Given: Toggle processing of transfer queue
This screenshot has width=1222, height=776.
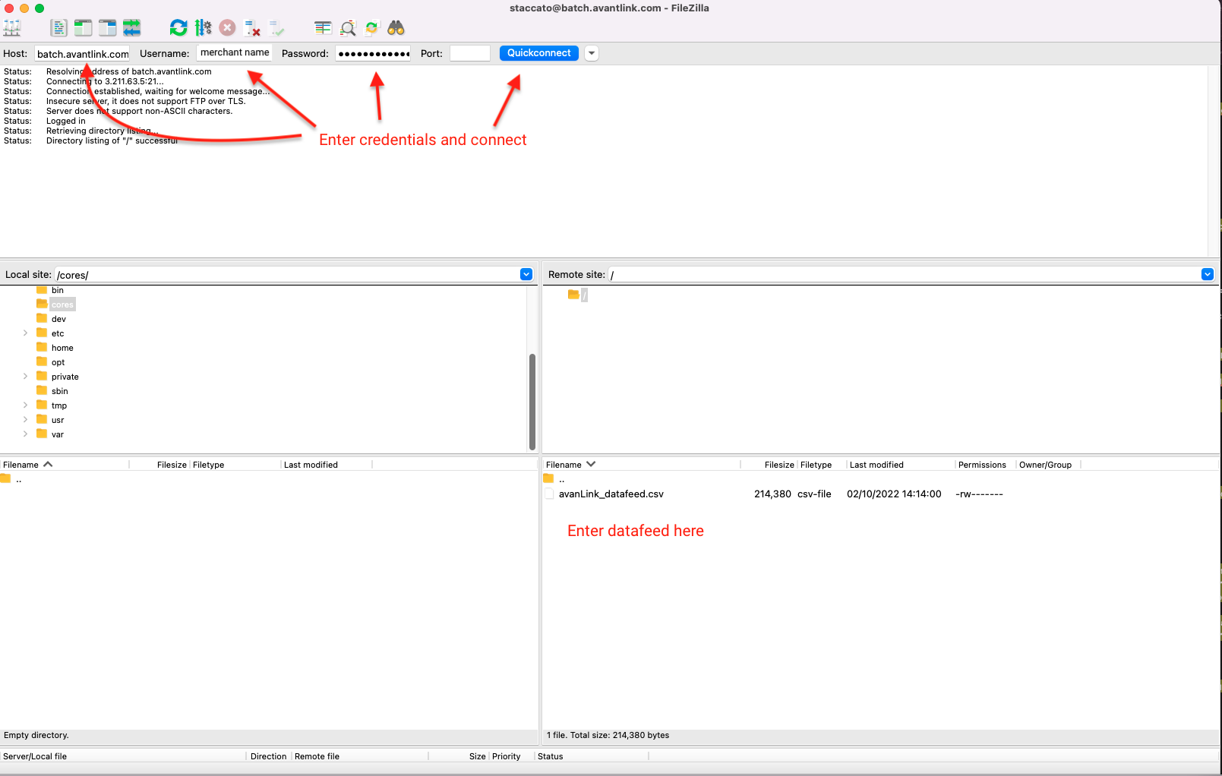Looking at the screenshot, I should coord(203,28).
